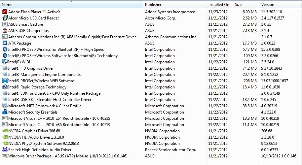302x165 pixels.
Task: Select the Intel Rapid Storage Technology name
Action: [37, 87]
